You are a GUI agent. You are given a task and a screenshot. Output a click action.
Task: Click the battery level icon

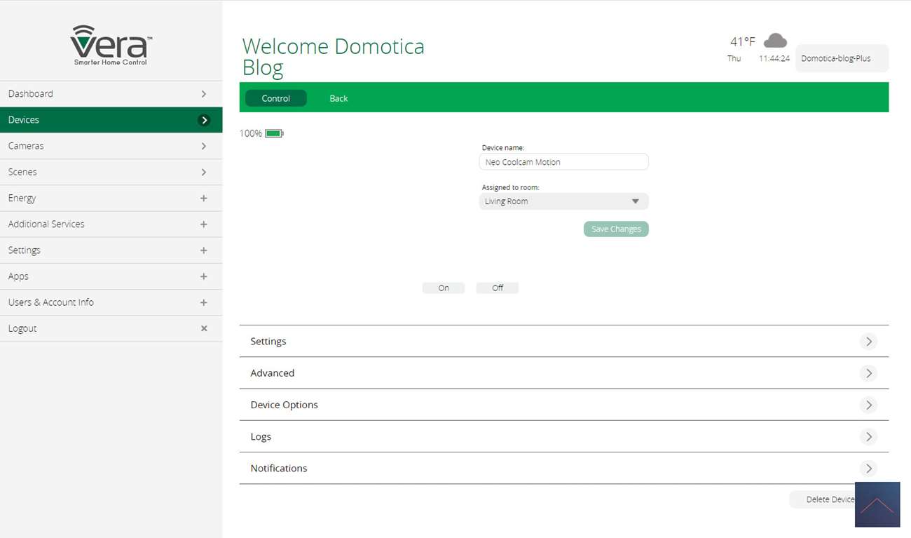[x=273, y=133]
